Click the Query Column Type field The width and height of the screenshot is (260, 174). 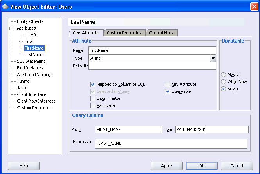coord(212,130)
